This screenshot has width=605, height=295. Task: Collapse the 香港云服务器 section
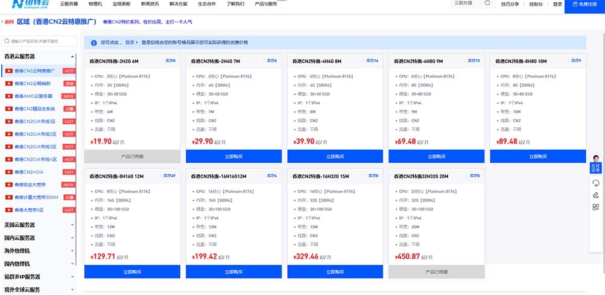tap(72, 56)
